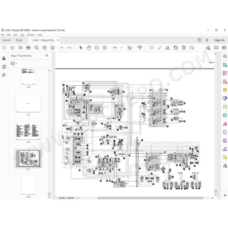Open the attachments paperclip panel
Image resolution: width=228 pixels, height=228 pixels.
(x=4, y=75)
